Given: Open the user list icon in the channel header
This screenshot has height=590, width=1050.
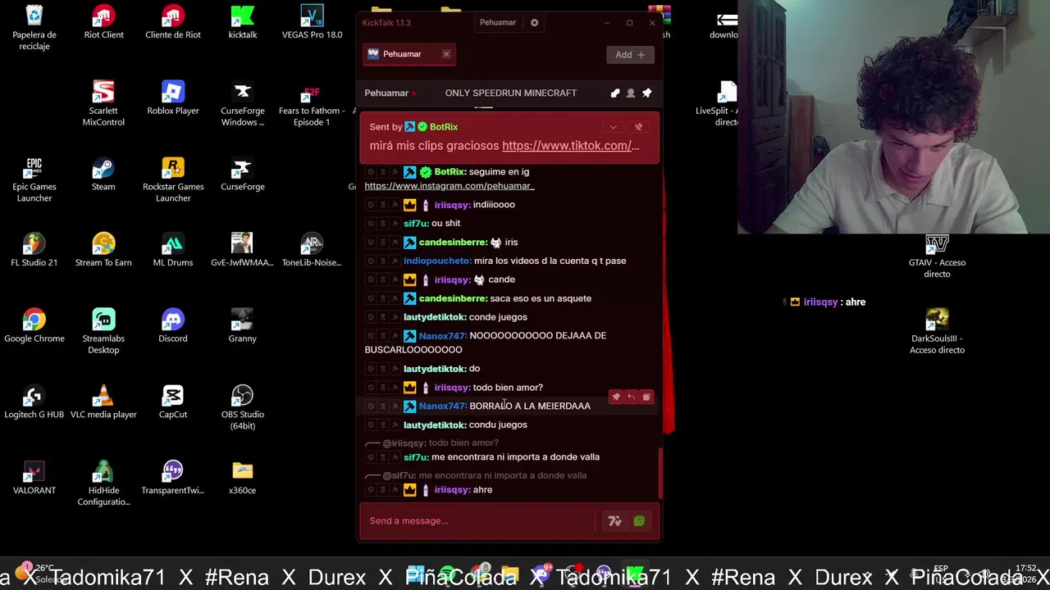Looking at the screenshot, I should point(631,93).
